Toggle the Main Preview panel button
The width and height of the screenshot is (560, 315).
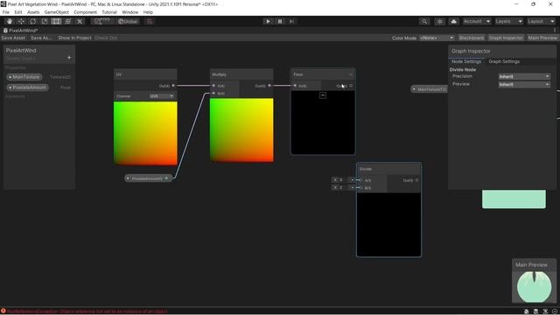pos(542,38)
